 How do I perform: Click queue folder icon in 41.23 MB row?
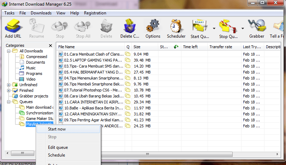(x=128, y=120)
